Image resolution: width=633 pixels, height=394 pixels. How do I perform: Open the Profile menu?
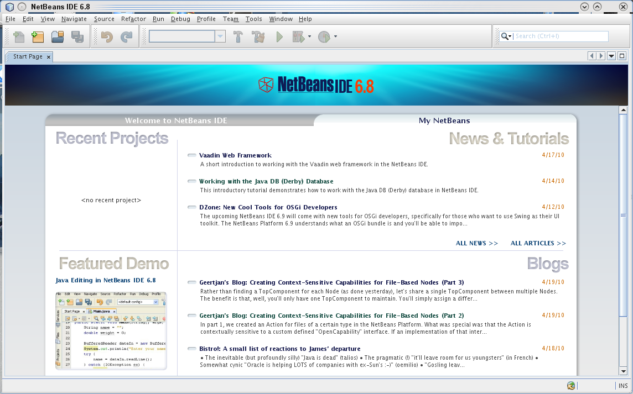click(206, 19)
